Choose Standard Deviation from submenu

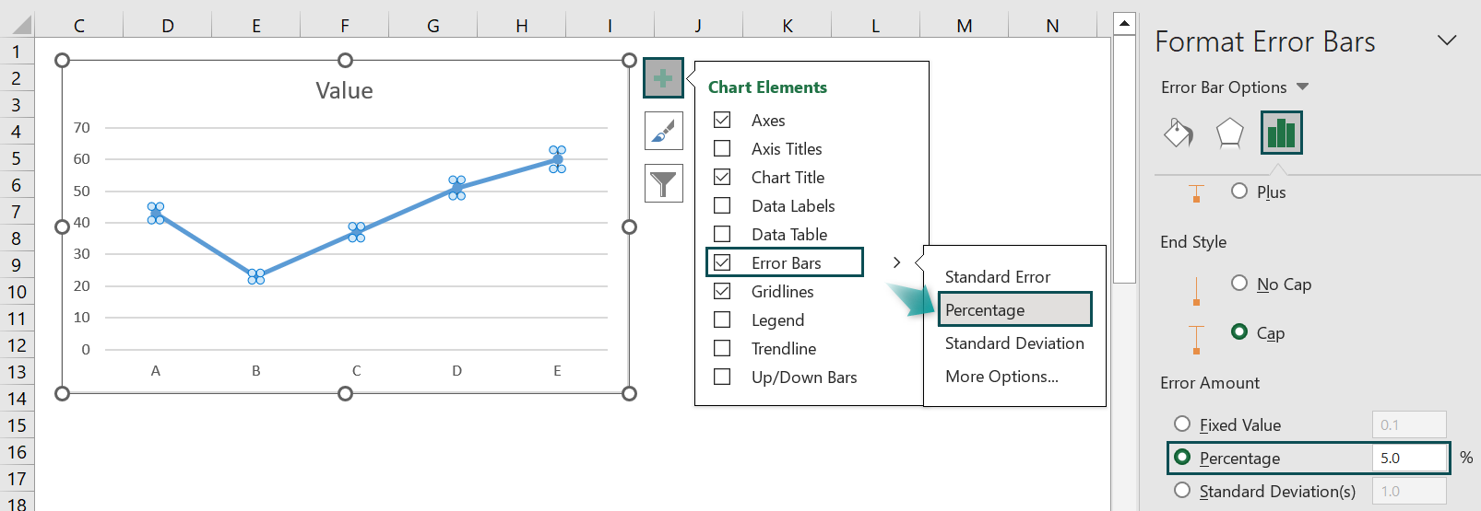[1014, 343]
